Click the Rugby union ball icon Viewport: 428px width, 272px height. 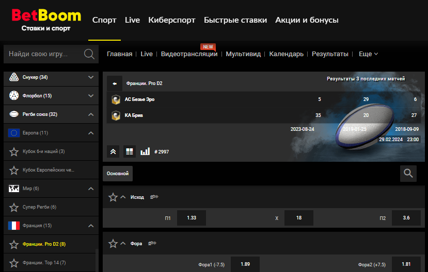pos(14,114)
